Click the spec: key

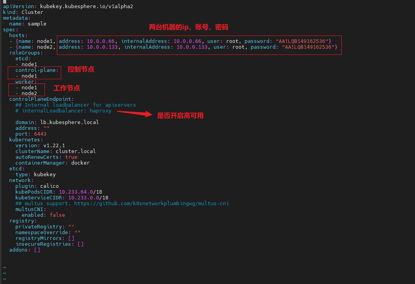pyautogui.click(x=10, y=30)
